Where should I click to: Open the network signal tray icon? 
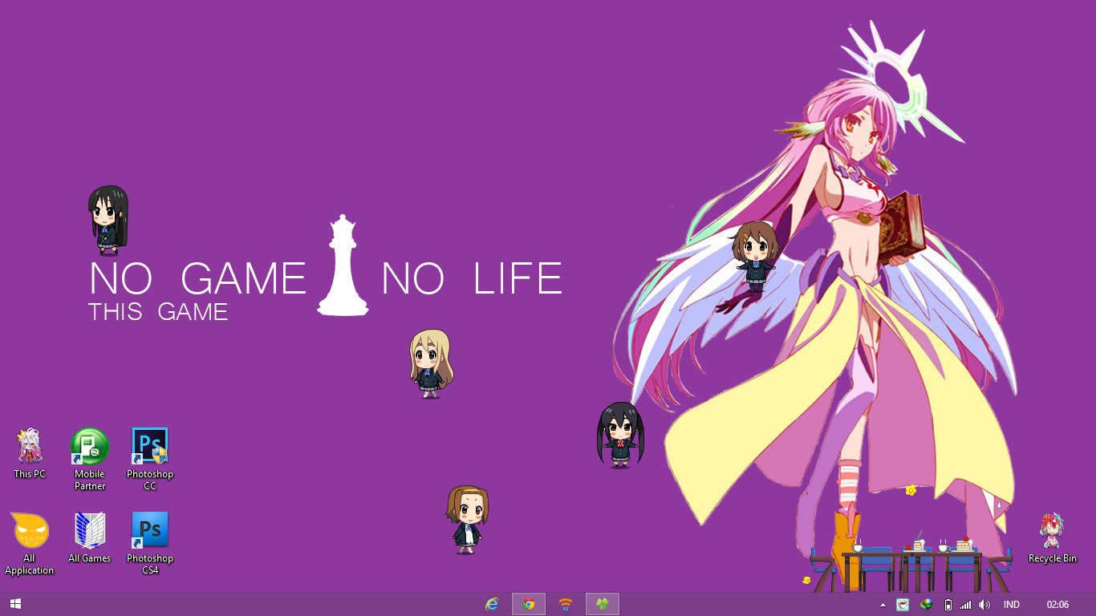tap(965, 605)
